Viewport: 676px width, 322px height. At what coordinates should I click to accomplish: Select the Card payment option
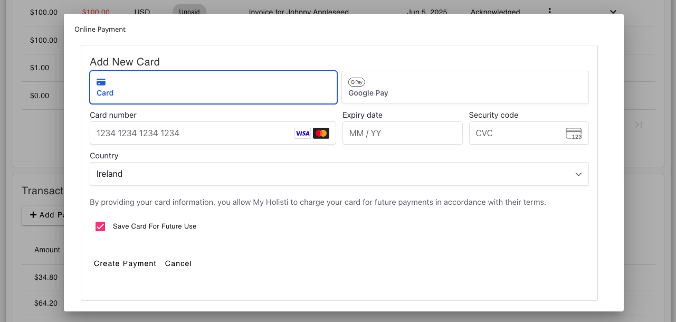(x=213, y=88)
